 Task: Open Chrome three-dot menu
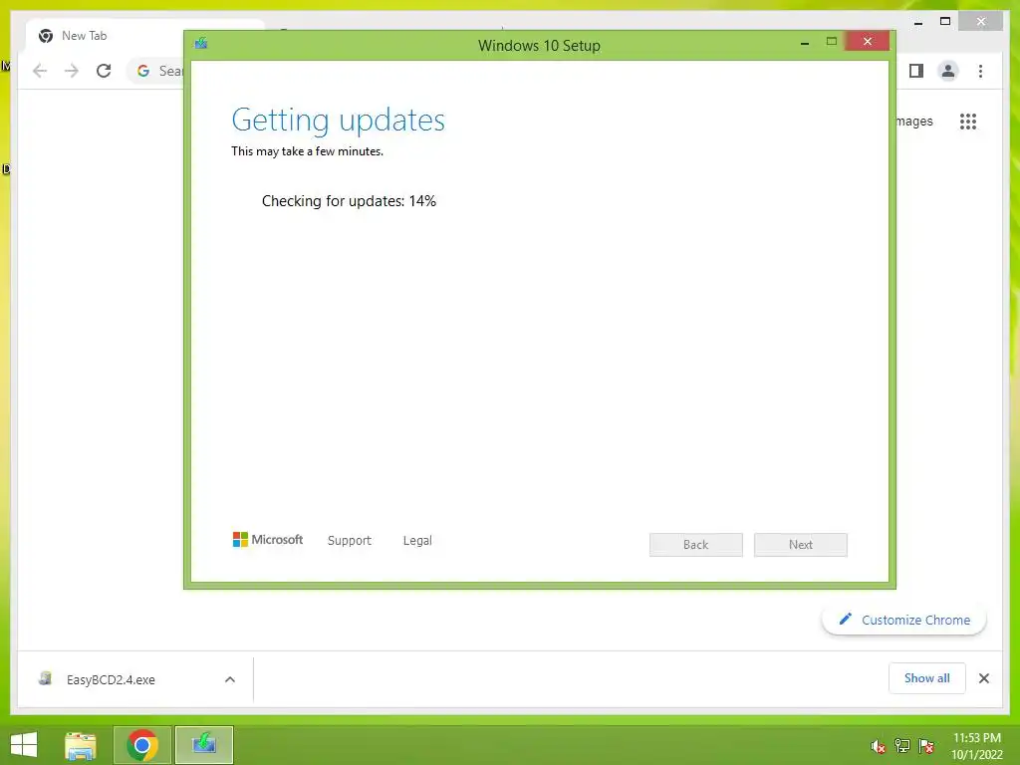pyautogui.click(x=980, y=71)
